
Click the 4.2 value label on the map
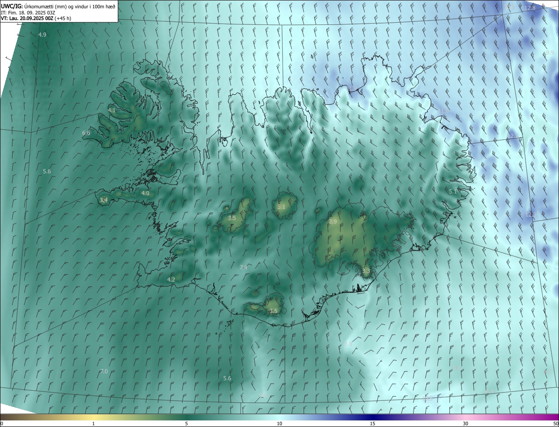click(x=171, y=279)
